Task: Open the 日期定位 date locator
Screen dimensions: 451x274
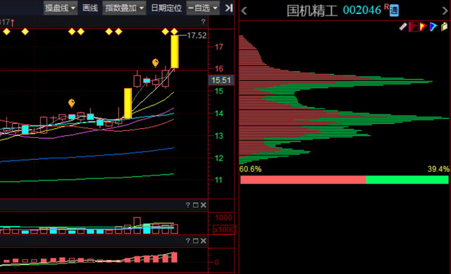Action: tap(166, 8)
